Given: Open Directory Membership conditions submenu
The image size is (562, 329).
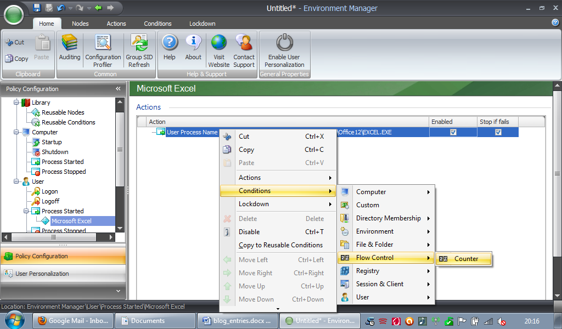Looking at the screenshot, I should [x=386, y=218].
